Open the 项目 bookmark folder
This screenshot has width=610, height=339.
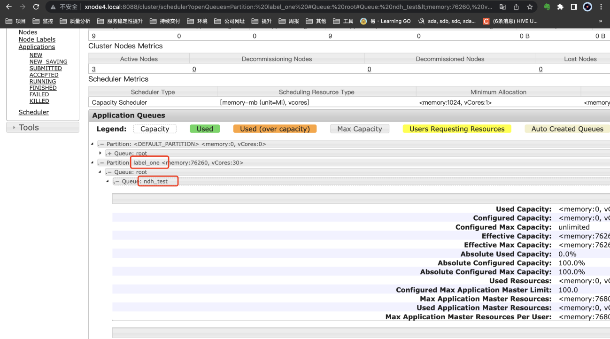(16, 21)
